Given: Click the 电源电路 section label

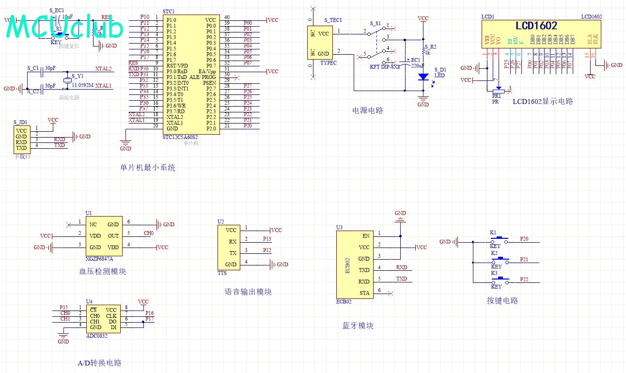Looking at the screenshot, I should [x=368, y=110].
